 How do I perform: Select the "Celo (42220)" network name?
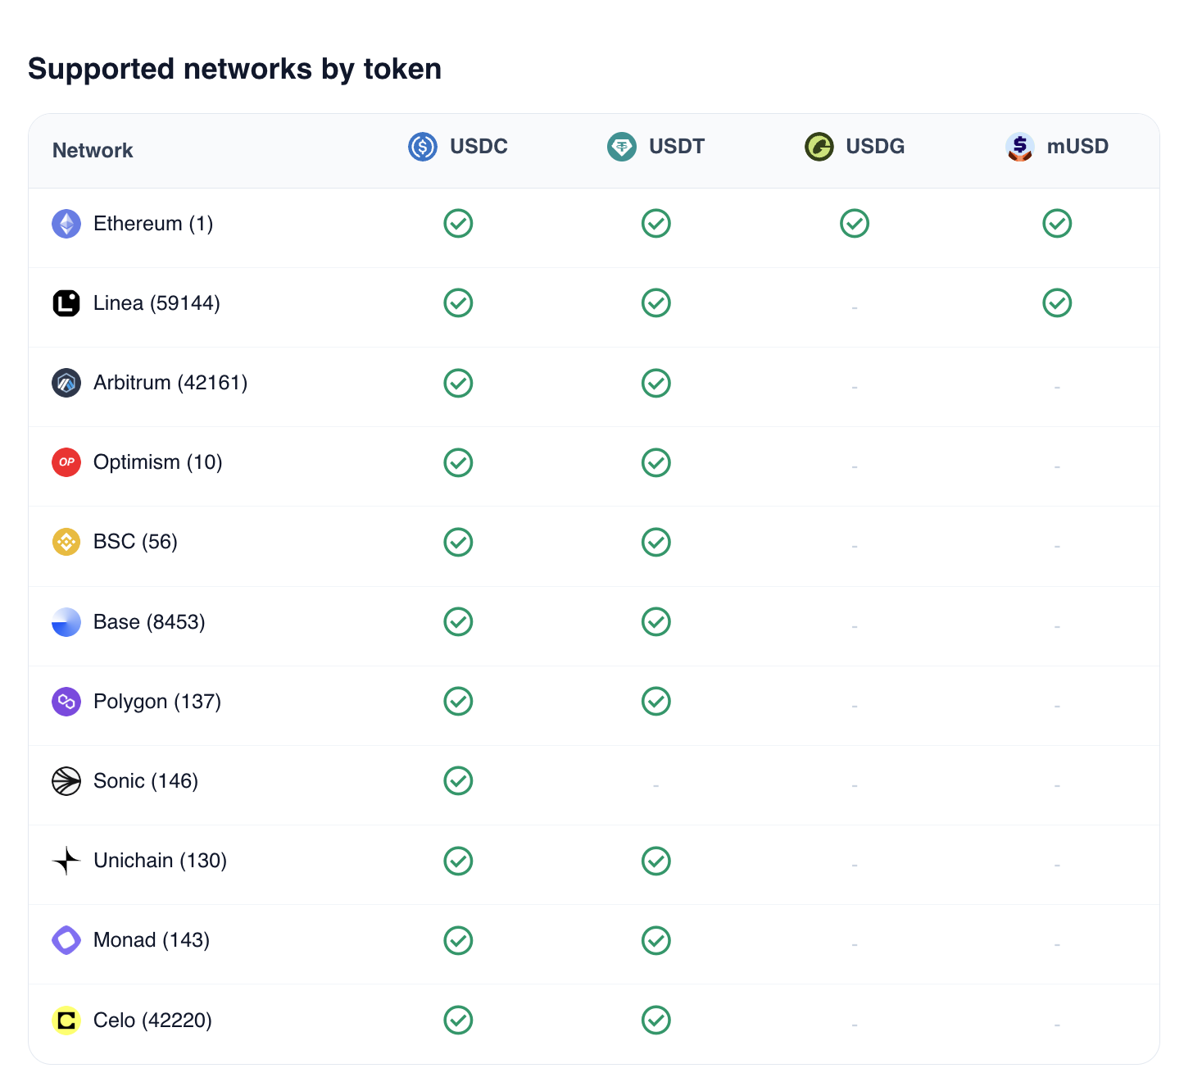pyautogui.click(x=152, y=1021)
